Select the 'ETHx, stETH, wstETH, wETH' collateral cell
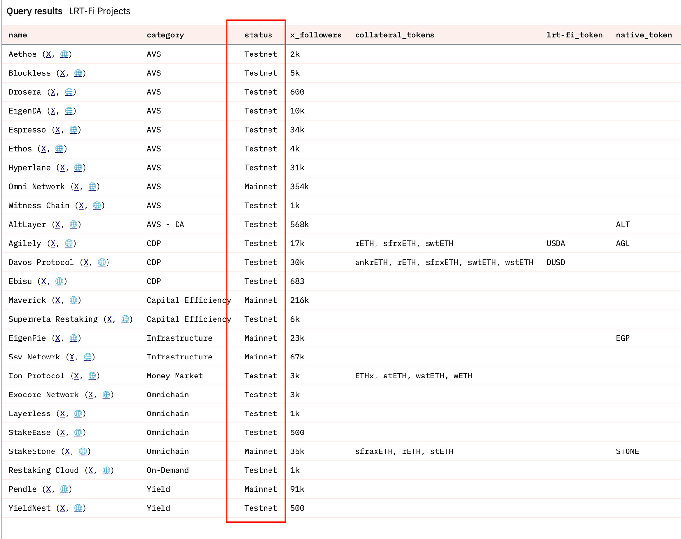This screenshot has height=539, width=681. [413, 376]
